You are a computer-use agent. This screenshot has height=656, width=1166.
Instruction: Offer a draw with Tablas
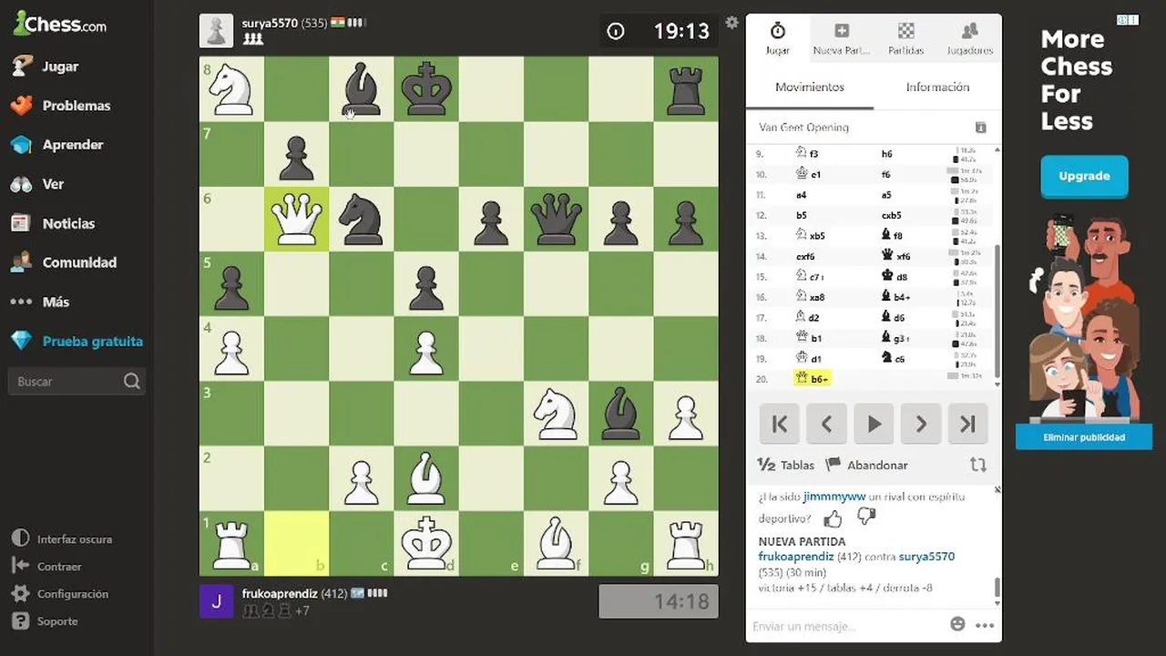pyautogui.click(x=786, y=465)
